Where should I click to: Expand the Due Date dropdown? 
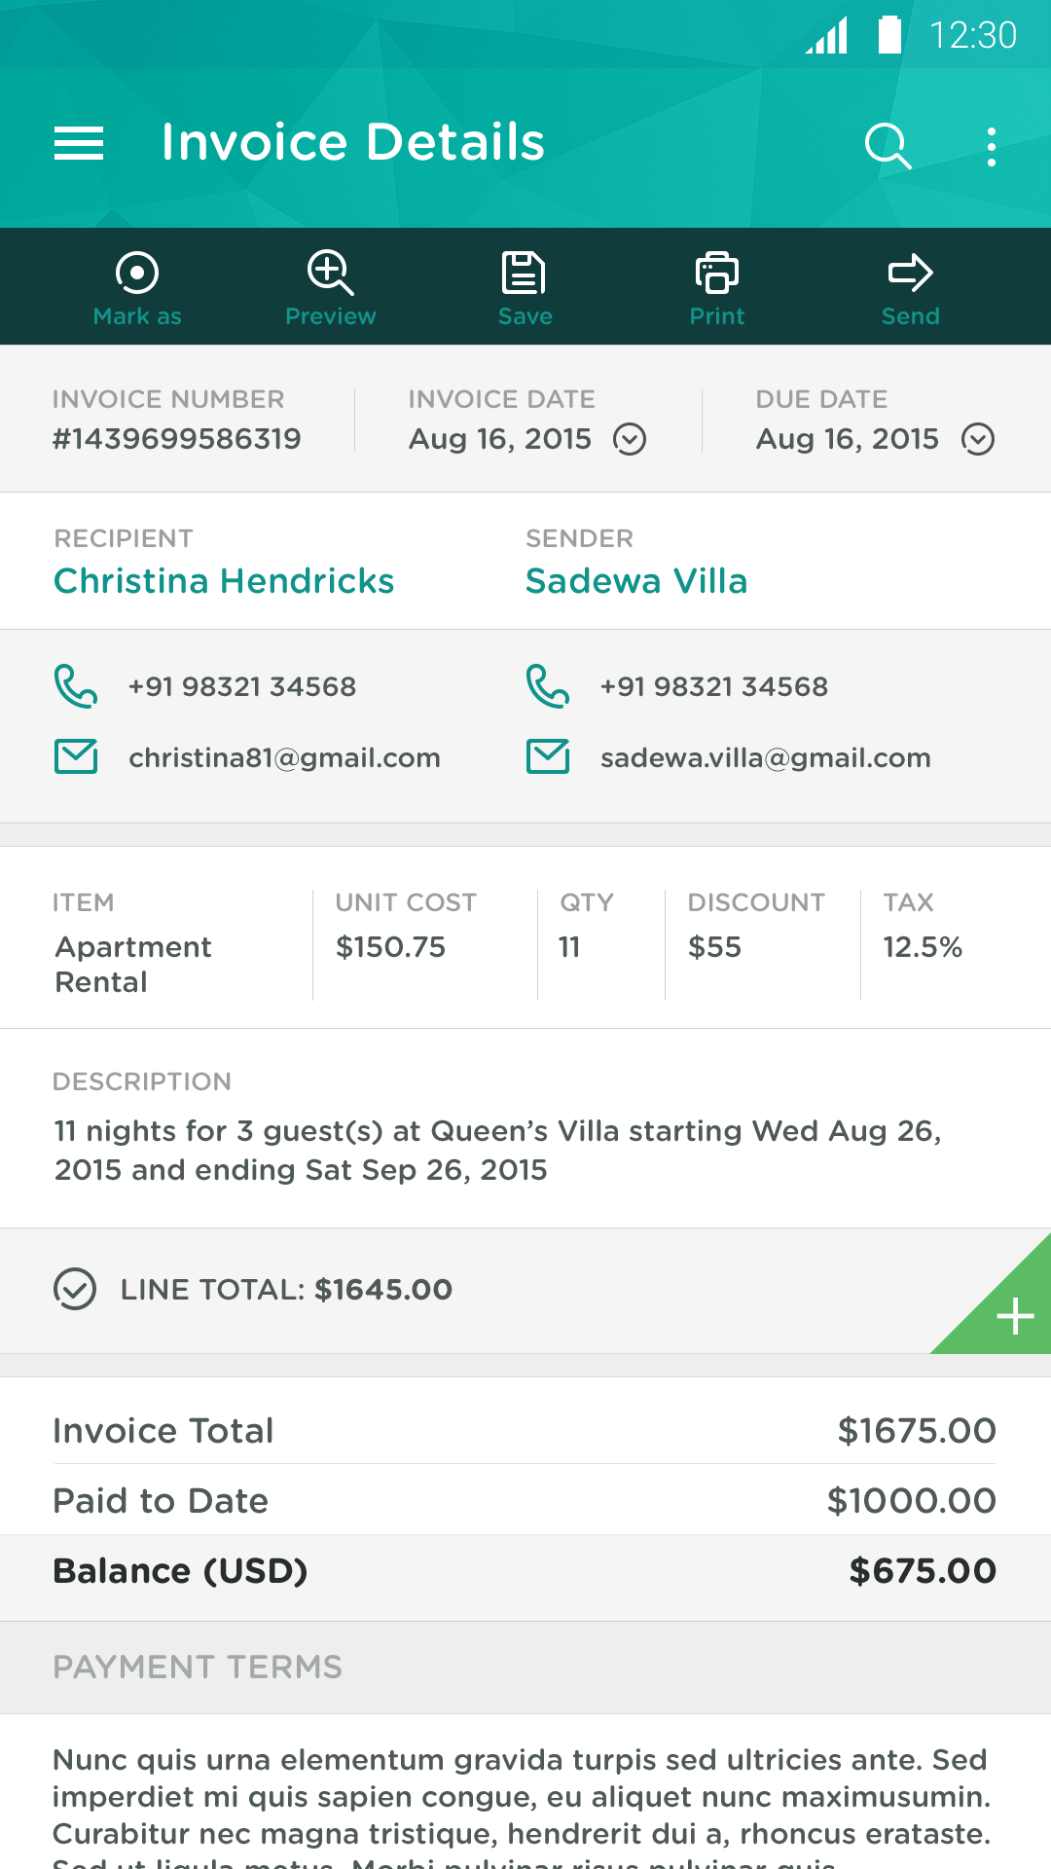[977, 439]
